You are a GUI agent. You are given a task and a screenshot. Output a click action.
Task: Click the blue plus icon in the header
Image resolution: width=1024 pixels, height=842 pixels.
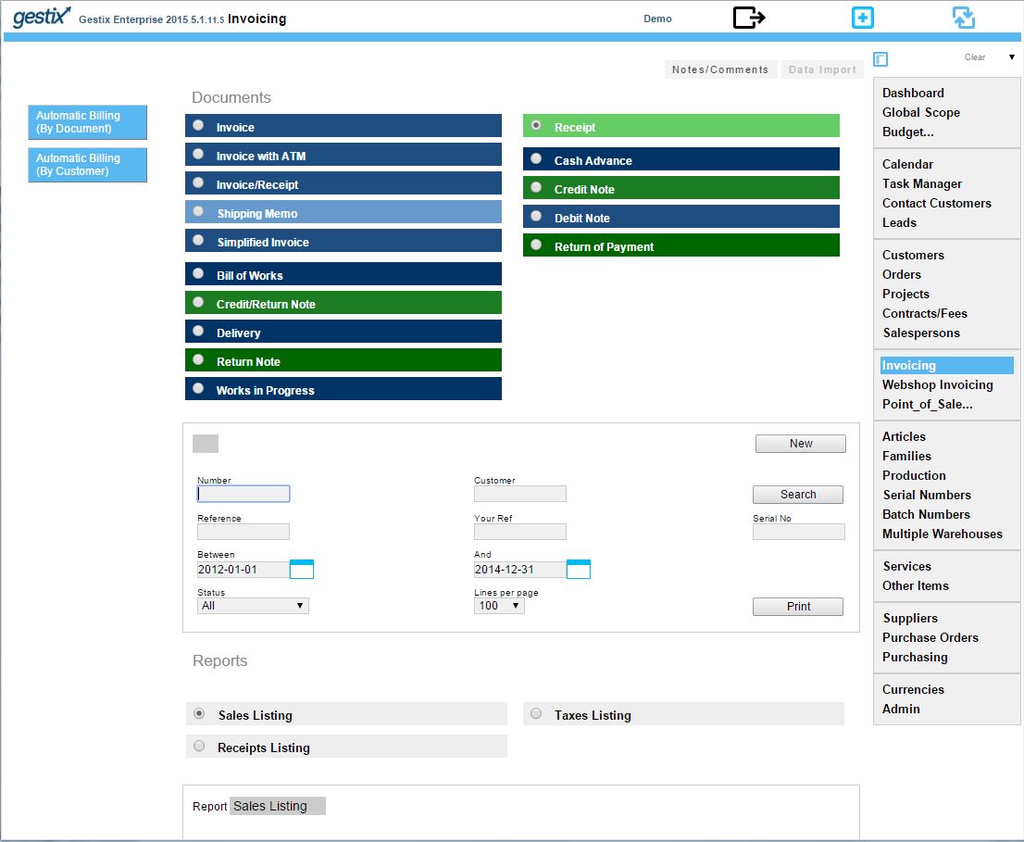pyautogui.click(x=862, y=18)
